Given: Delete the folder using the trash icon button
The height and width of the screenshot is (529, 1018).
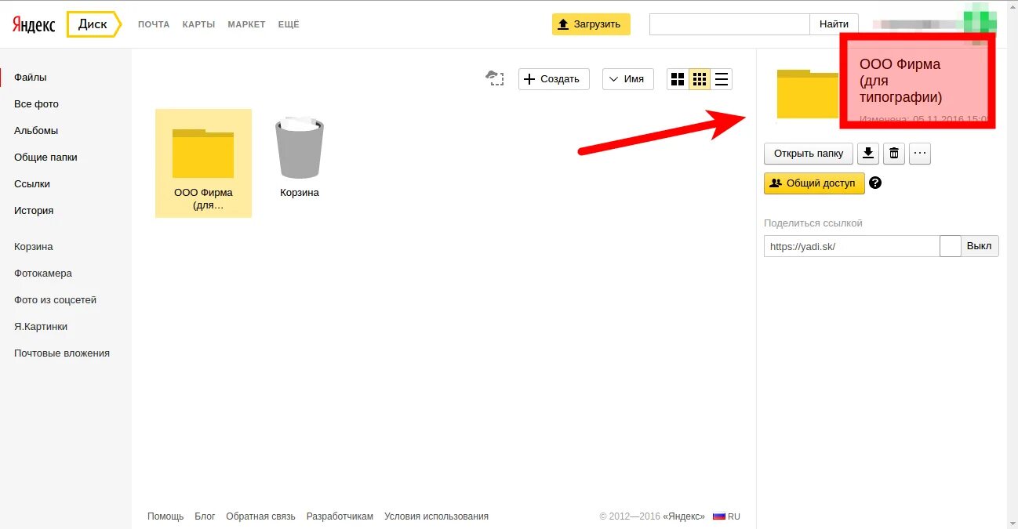Looking at the screenshot, I should coord(894,154).
